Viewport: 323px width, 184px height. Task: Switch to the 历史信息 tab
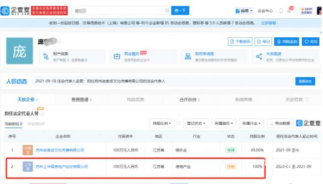pos(294,99)
